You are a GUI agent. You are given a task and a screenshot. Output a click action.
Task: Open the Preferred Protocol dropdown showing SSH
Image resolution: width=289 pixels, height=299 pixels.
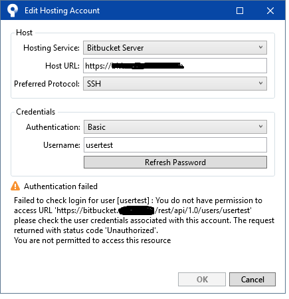175,84
